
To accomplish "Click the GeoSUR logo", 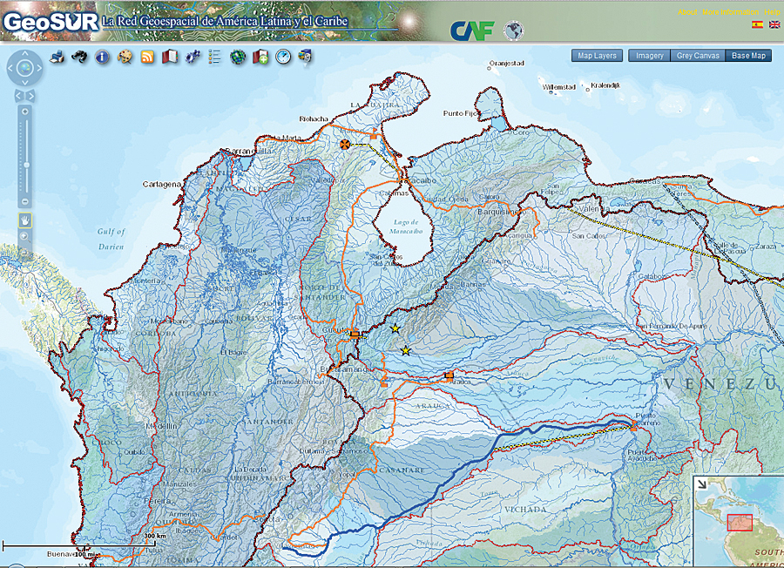I will [x=51, y=22].
